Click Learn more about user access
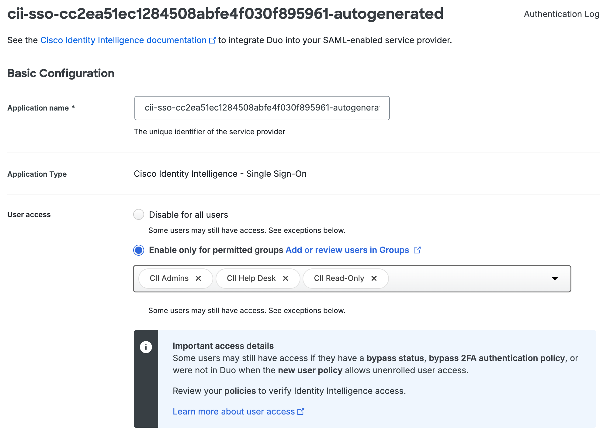This screenshot has width=610, height=440. [234, 411]
